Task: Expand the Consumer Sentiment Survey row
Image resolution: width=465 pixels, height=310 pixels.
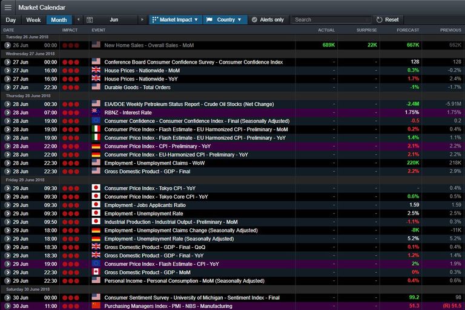Action: [8, 297]
